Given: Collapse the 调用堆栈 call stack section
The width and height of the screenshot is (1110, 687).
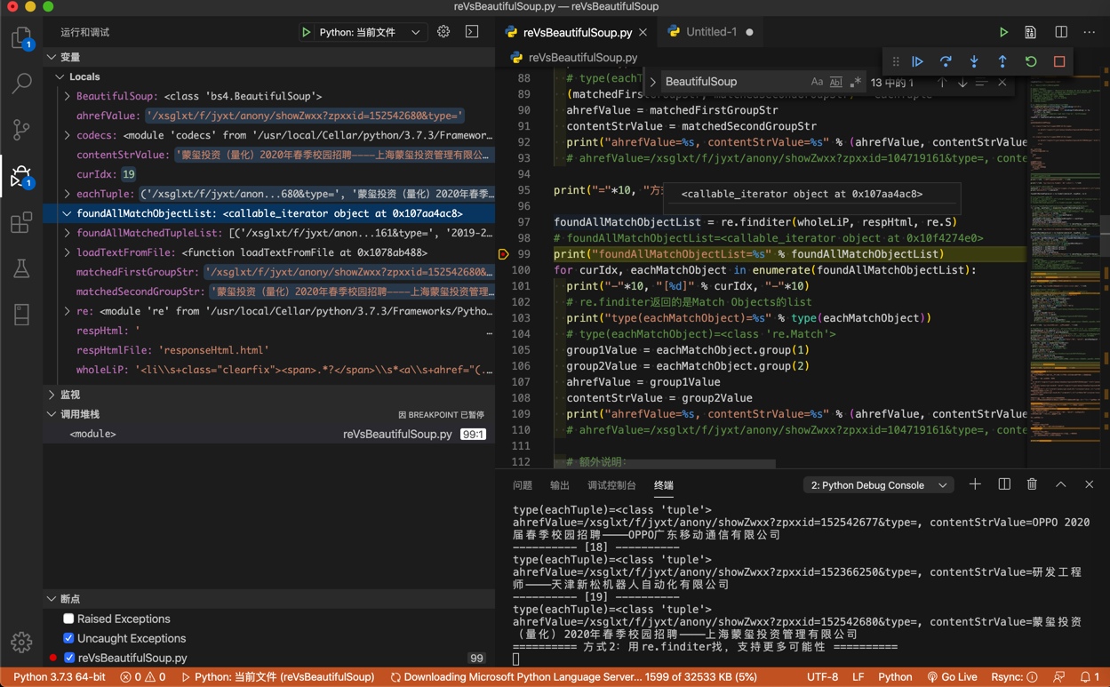Looking at the screenshot, I should [x=52, y=414].
